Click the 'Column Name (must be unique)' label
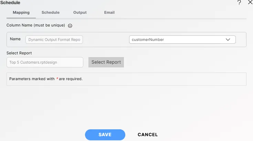253x141 pixels. tap(36, 25)
